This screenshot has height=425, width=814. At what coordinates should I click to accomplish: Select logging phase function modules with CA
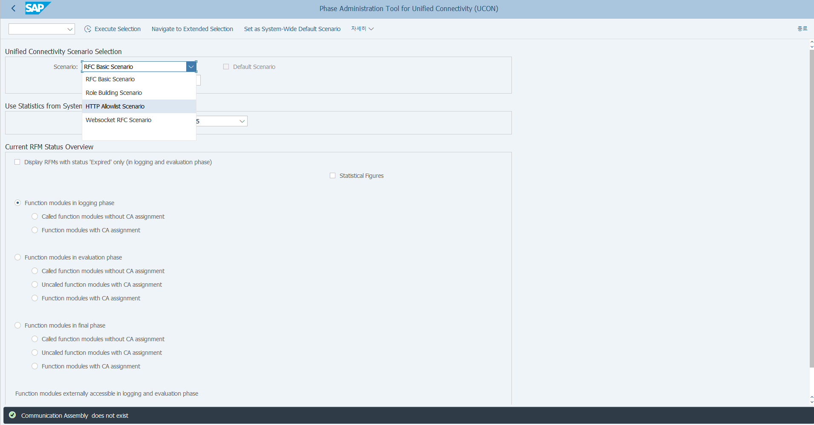[35, 230]
